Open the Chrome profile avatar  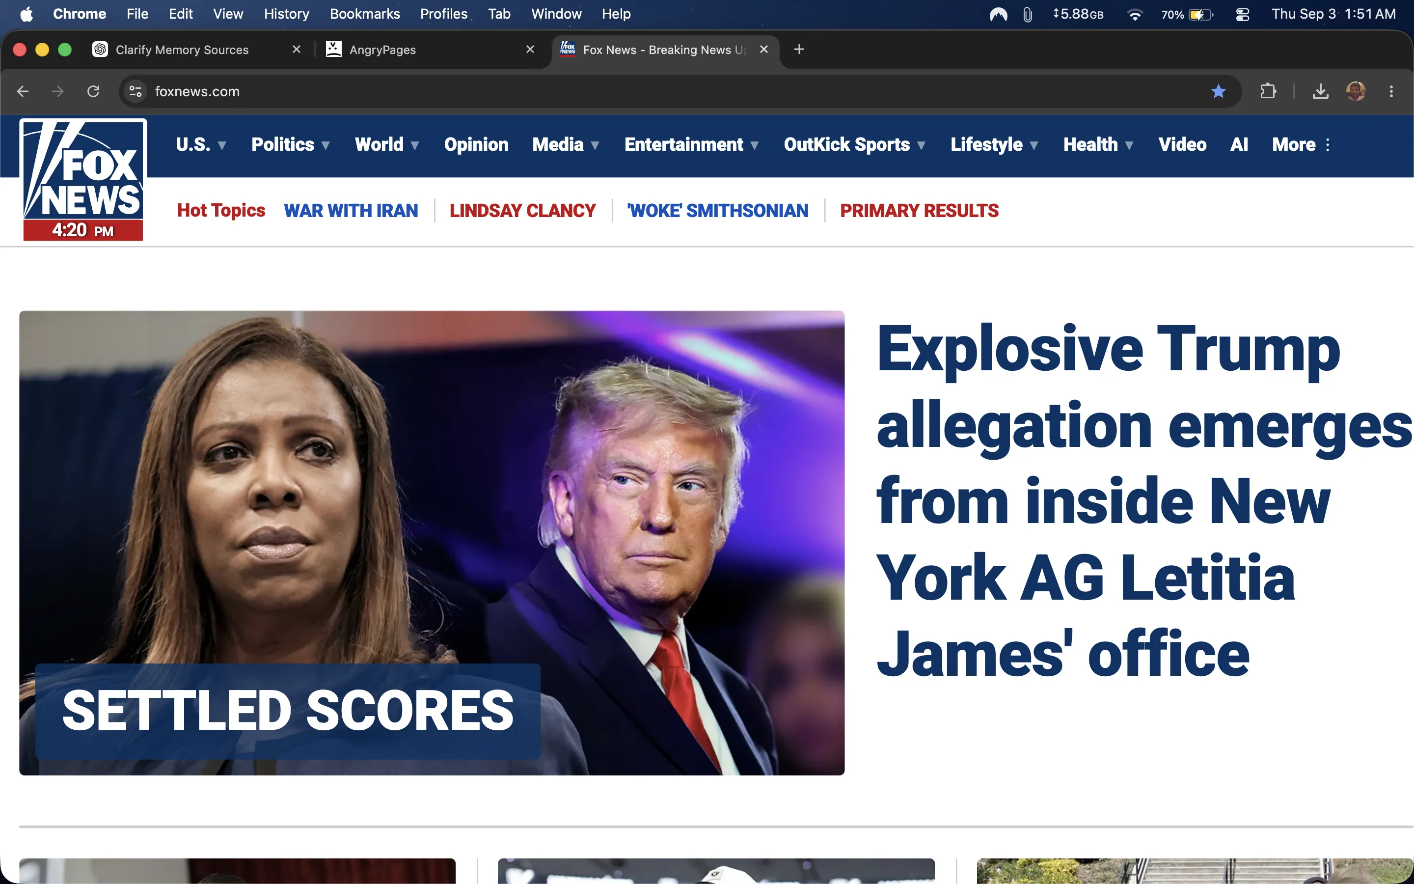point(1356,91)
